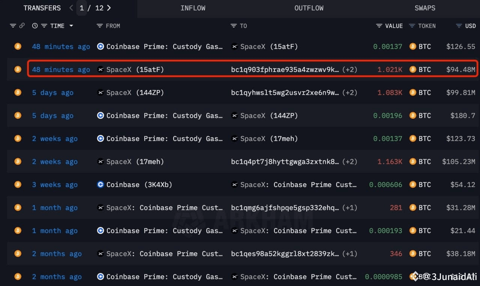Click the row-start Bitcoin icon of the $99.81M transfer
Viewport: 480px width, 286px height.
coord(18,93)
